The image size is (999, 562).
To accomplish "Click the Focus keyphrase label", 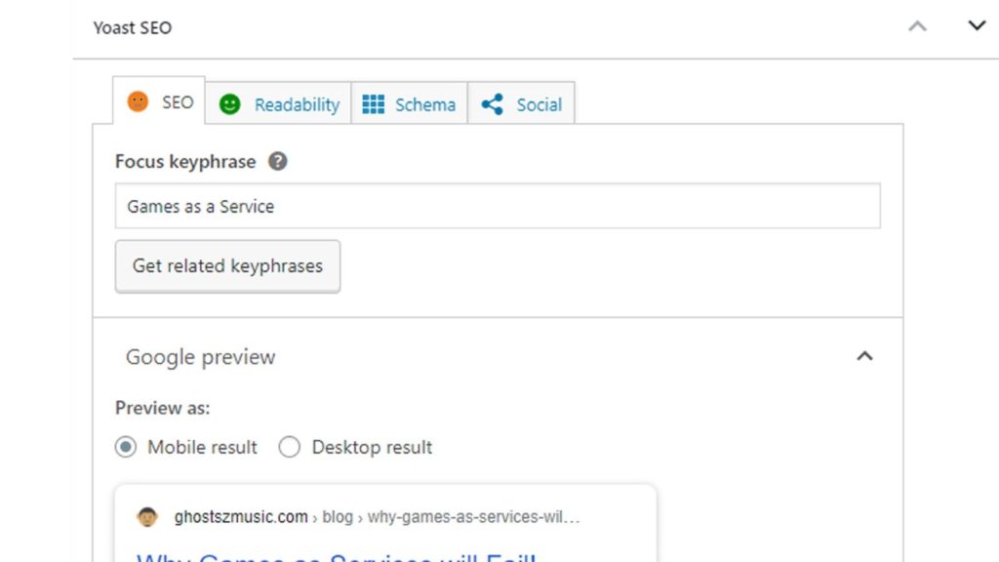I will pyautogui.click(x=185, y=162).
